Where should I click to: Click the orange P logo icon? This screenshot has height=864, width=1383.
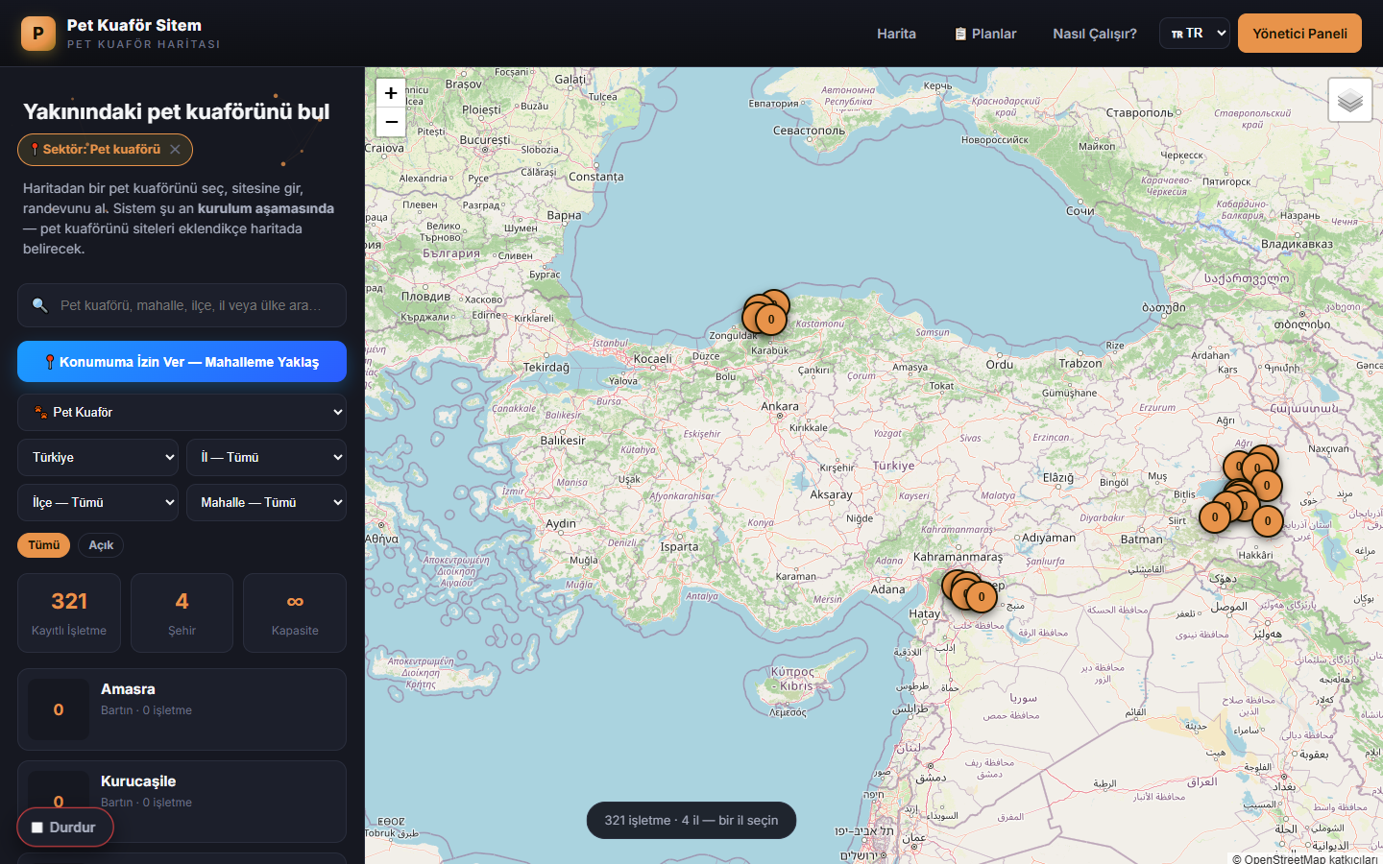pos(38,34)
